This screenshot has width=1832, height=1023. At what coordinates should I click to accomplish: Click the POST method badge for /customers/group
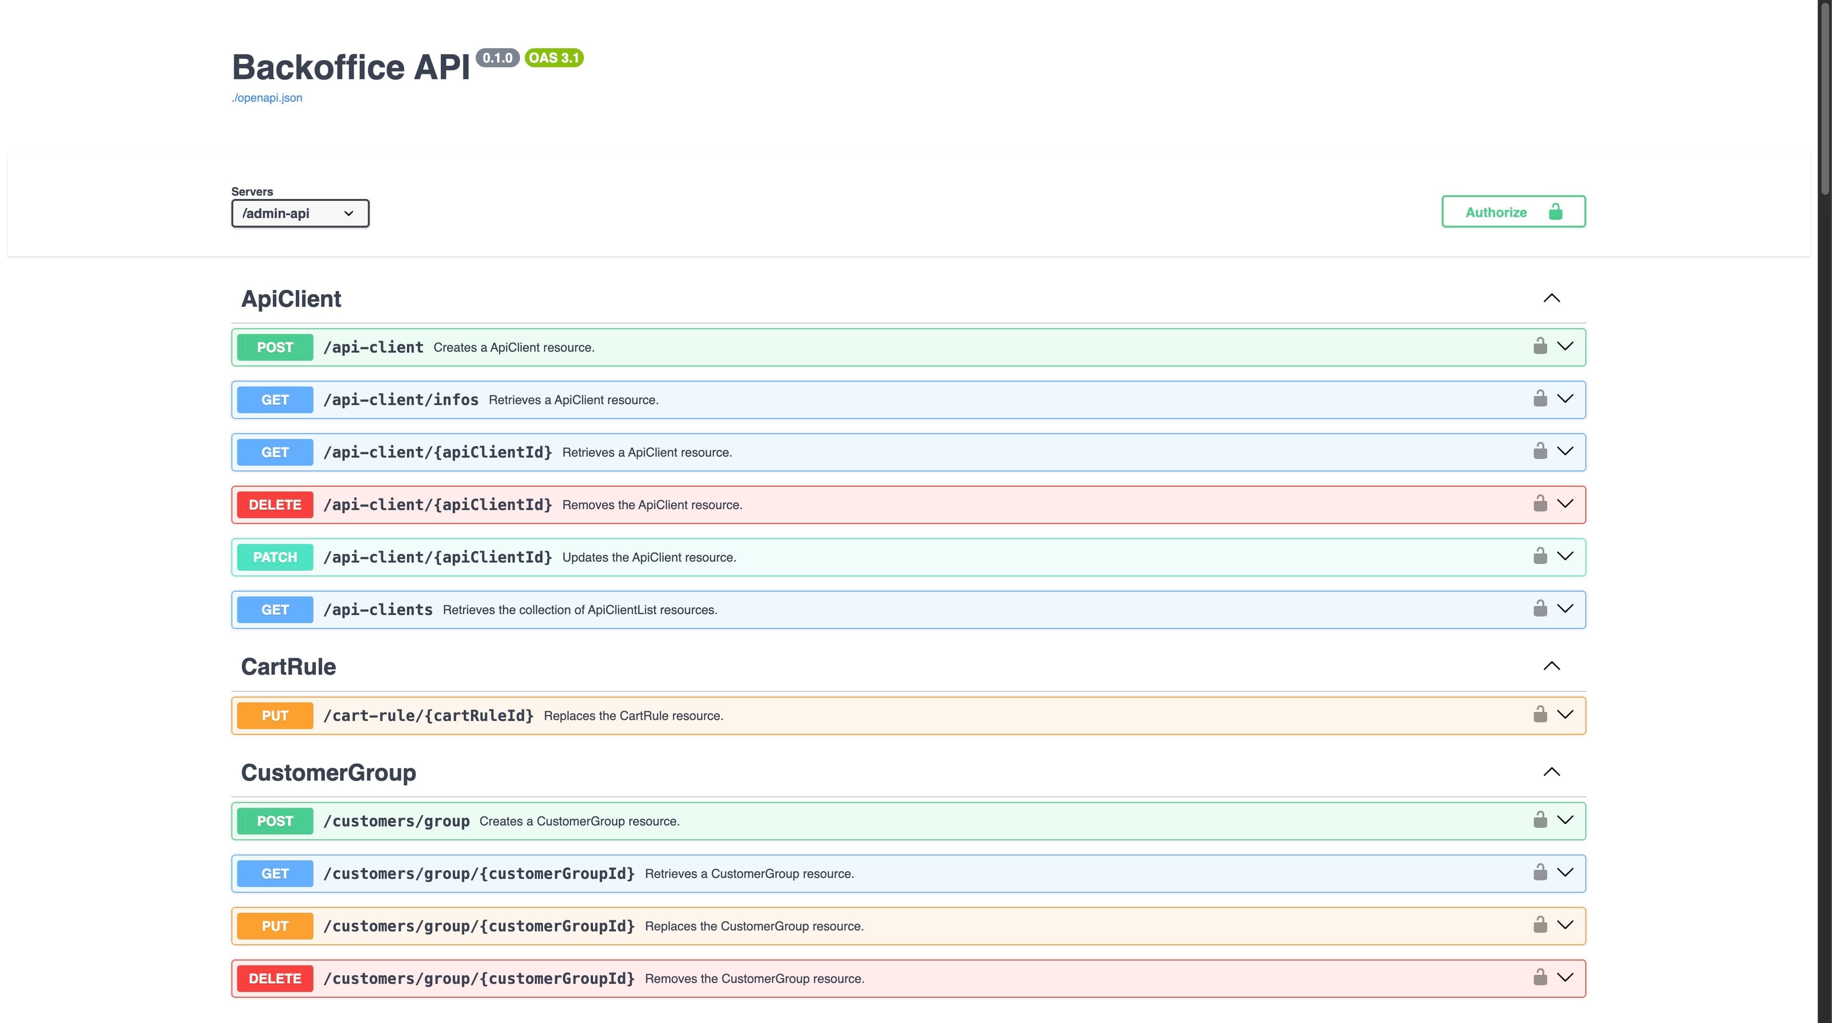[x=274, y=821]
